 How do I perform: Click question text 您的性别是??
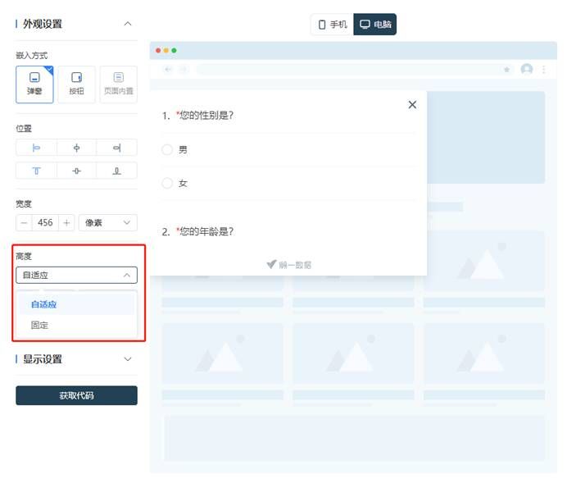[206, 116]
